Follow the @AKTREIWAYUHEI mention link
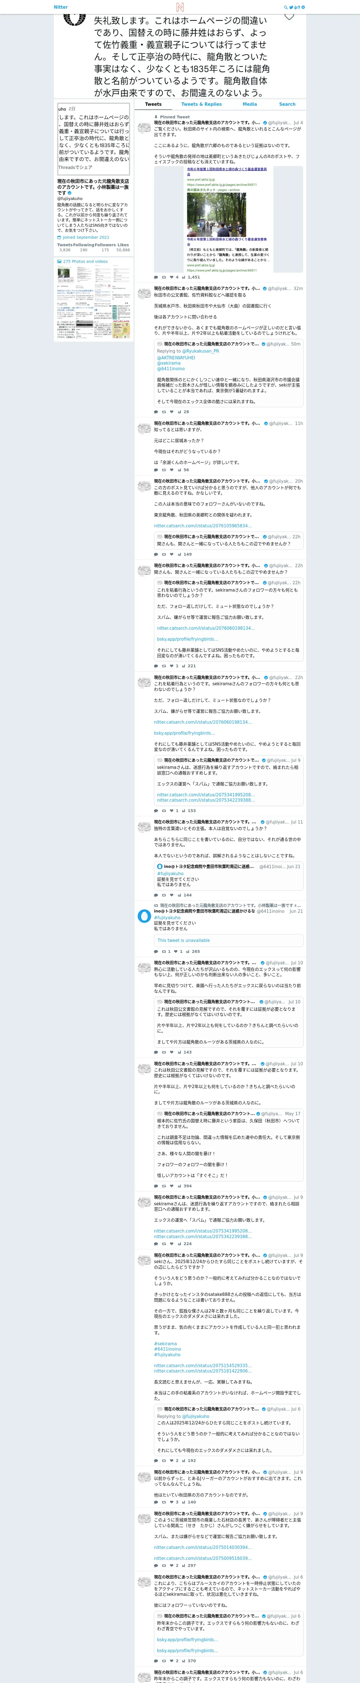This screenshot has height=1683, width=360. [176, 358]
